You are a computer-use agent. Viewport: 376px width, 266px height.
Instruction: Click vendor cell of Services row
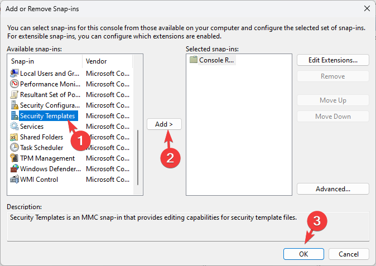click(x=108, y=126)
